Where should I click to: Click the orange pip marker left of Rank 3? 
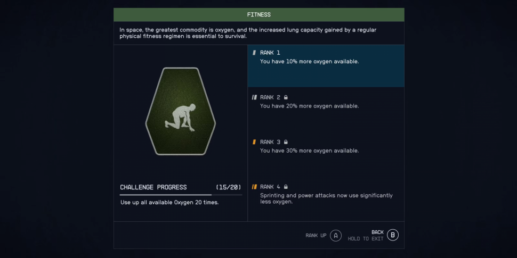254,142
